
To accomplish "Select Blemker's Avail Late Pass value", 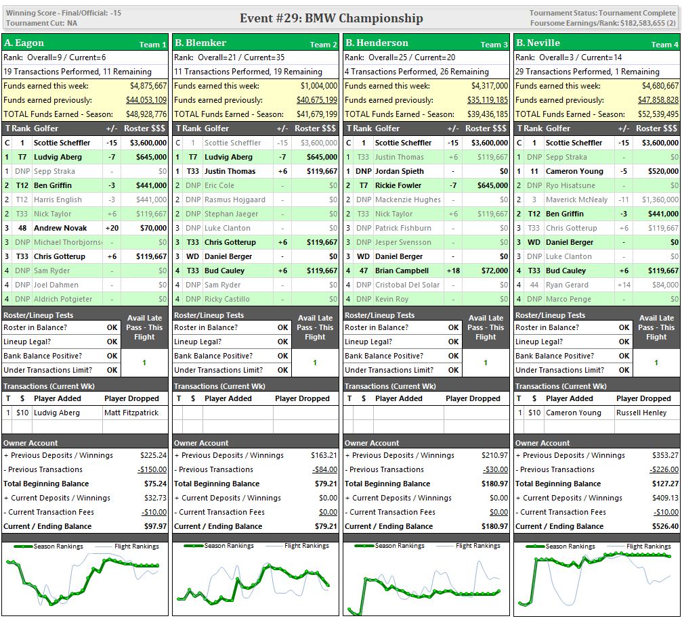I will [314, 363].
